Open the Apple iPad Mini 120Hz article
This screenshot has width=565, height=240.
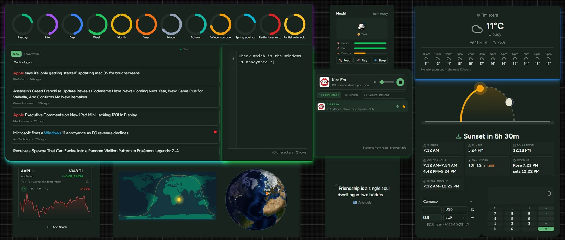115,118
